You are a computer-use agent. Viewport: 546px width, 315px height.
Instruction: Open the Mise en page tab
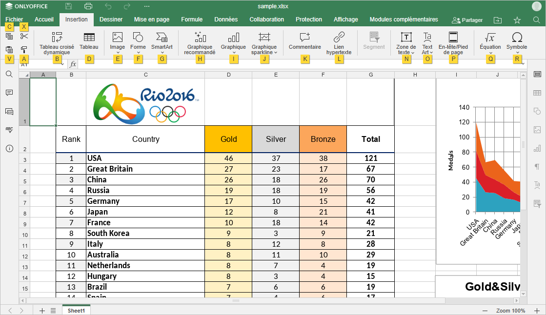(152, 20)
